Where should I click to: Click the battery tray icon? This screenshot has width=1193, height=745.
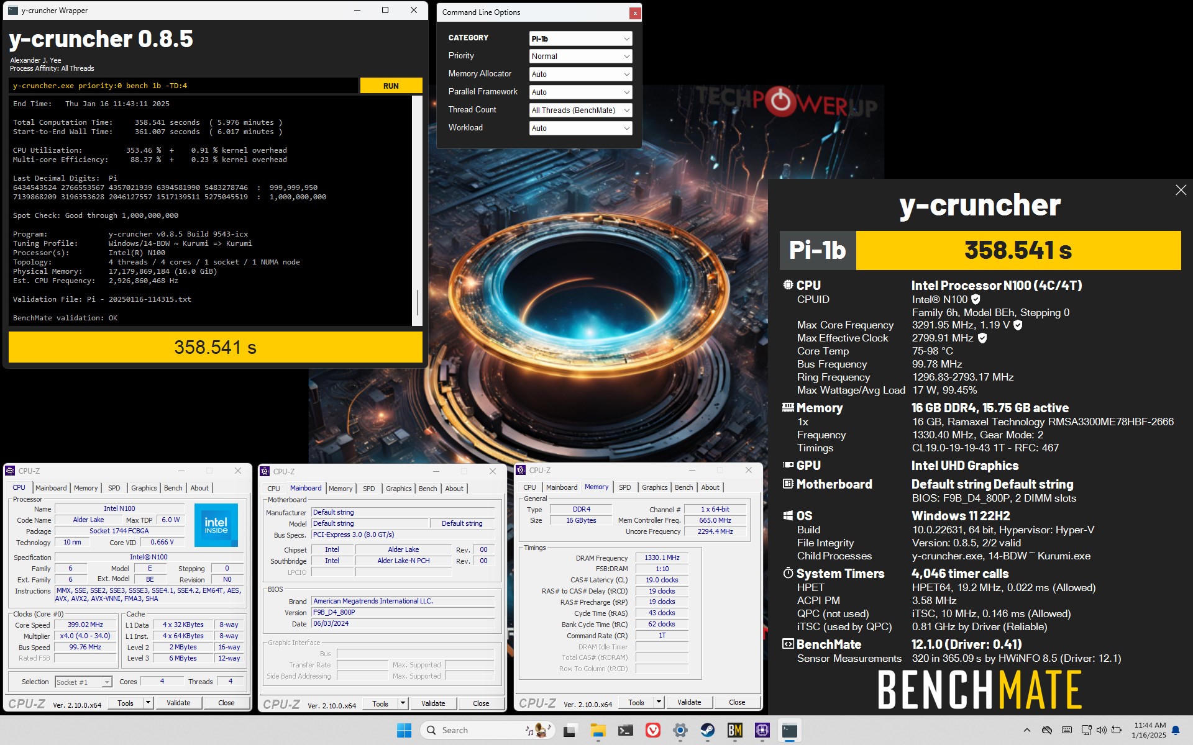click(1117, 730)
